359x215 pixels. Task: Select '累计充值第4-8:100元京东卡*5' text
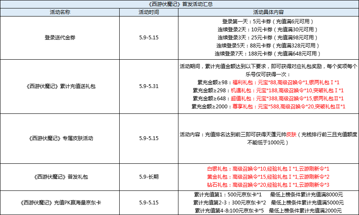tap(229, 211)
